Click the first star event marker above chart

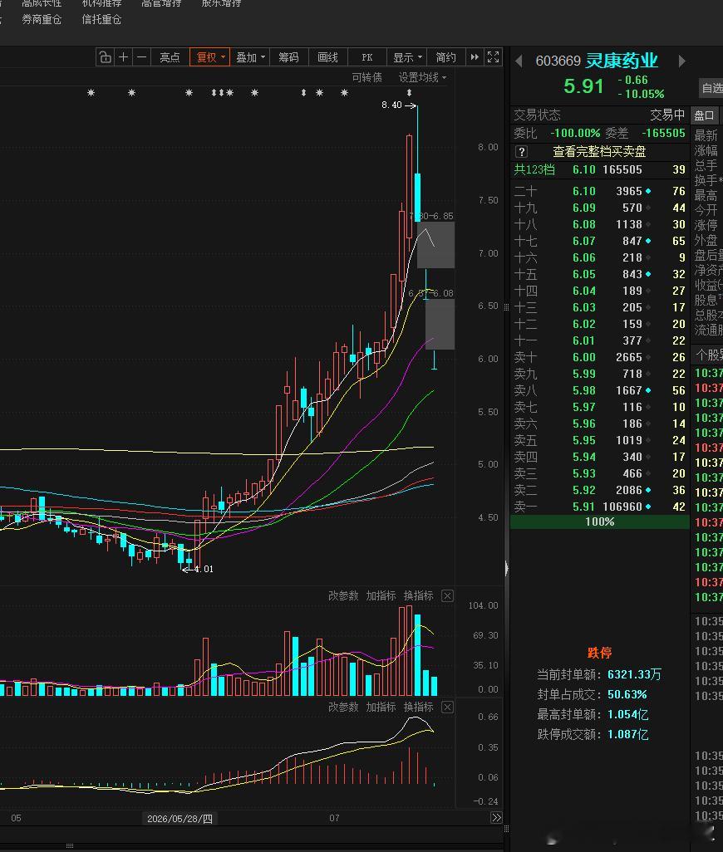91,93
